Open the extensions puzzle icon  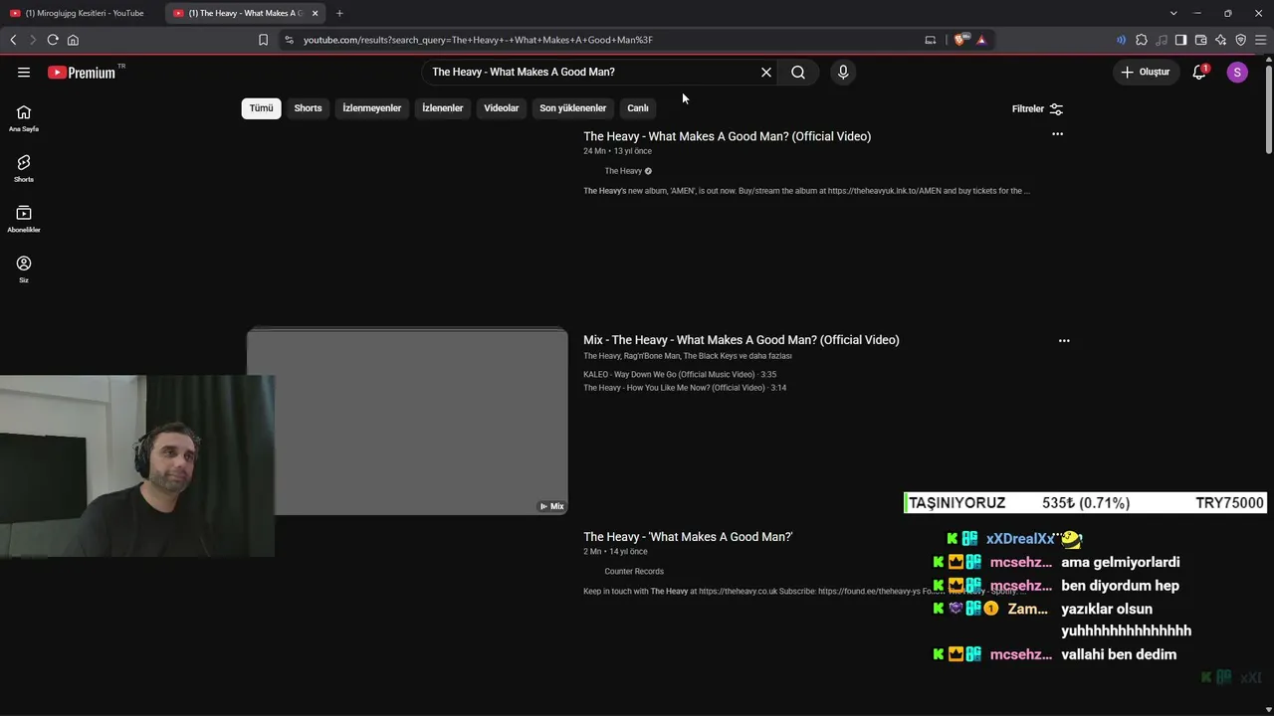[1142, 40]
